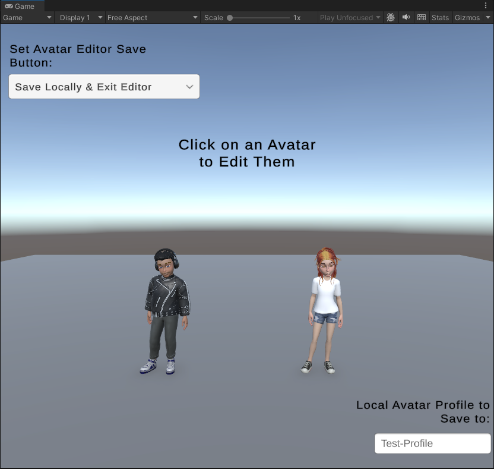Open the Free Aspect resolution dropdown
This screenshot has width=494, height=469.
click(x=151, y=17)
